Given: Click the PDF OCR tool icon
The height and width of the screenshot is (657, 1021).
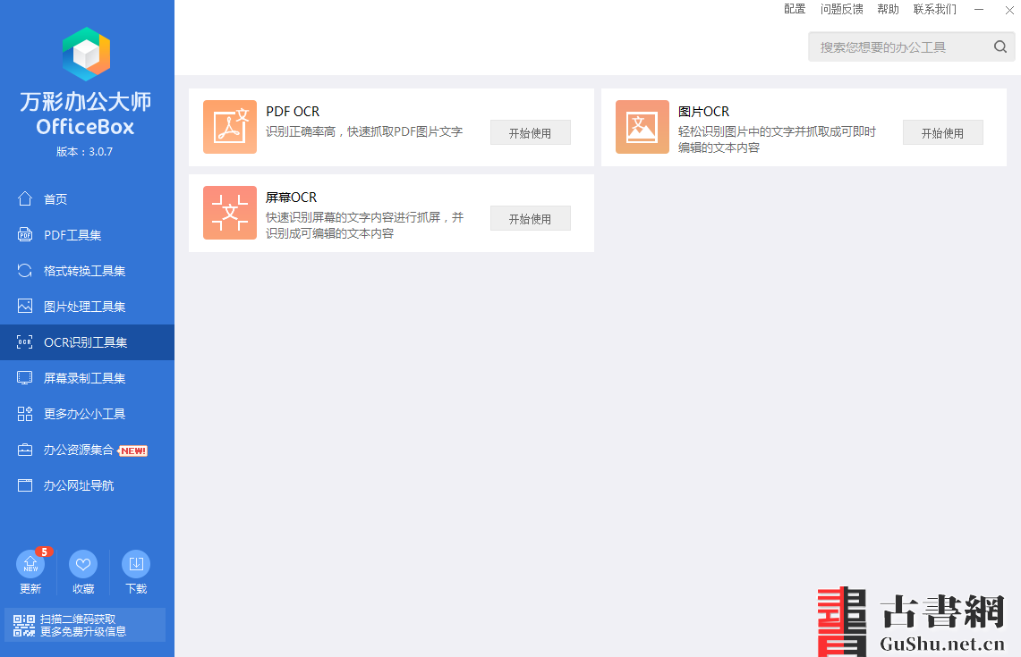Looking at the screenshot, I should tap(230, 127).
